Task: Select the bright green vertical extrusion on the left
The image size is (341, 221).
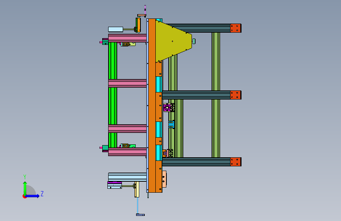Action: [x=112, y=95]
